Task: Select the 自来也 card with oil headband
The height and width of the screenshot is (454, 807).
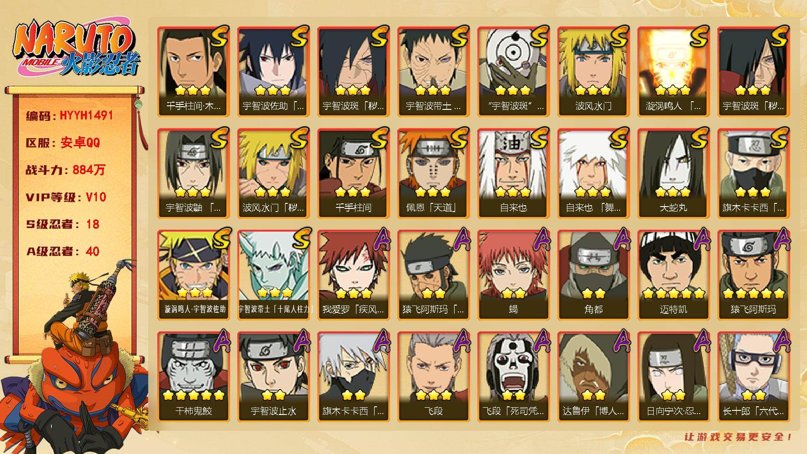Action: pos(513,173)
